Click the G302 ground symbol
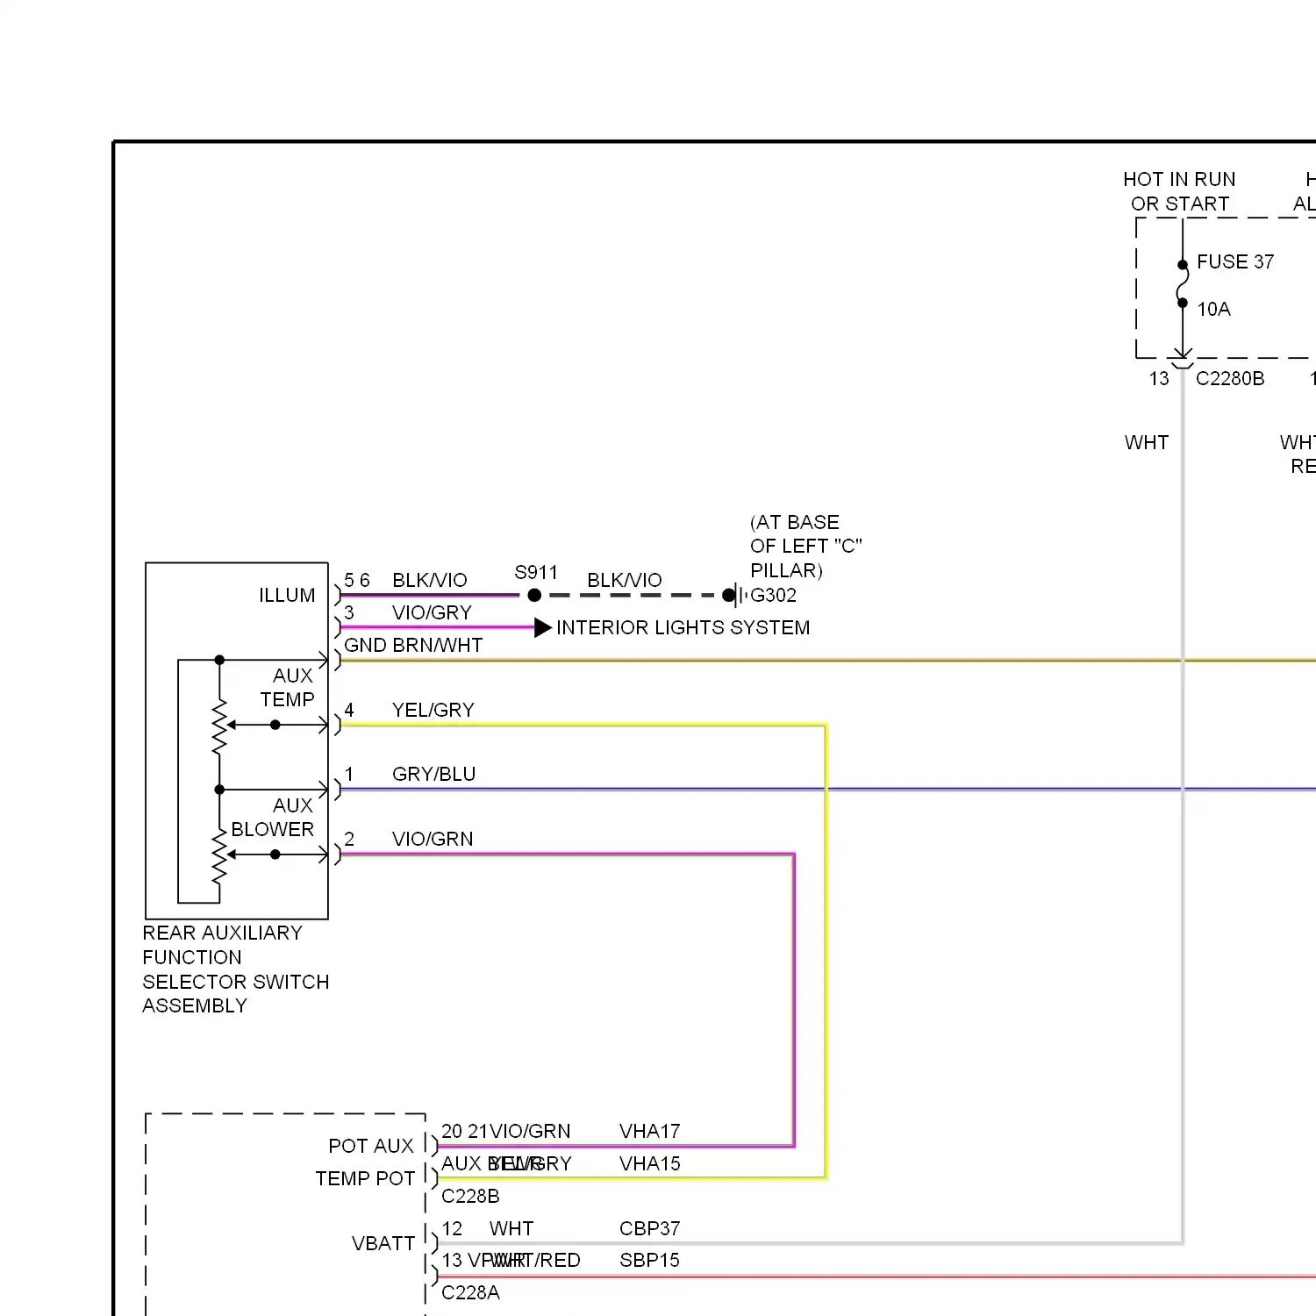Viewport: 1316px width, 1316px height. point(737,595)
